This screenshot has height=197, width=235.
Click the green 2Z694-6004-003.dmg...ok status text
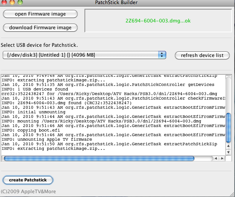[158, 21]
